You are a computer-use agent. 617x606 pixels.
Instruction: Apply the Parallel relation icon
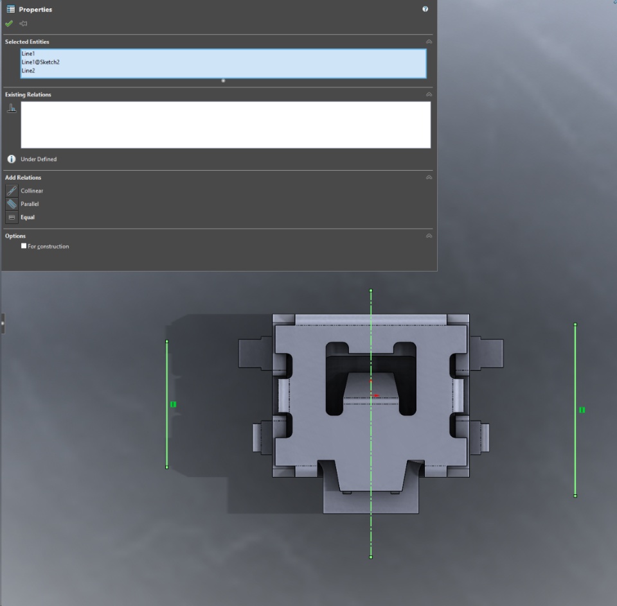(12, 204)
